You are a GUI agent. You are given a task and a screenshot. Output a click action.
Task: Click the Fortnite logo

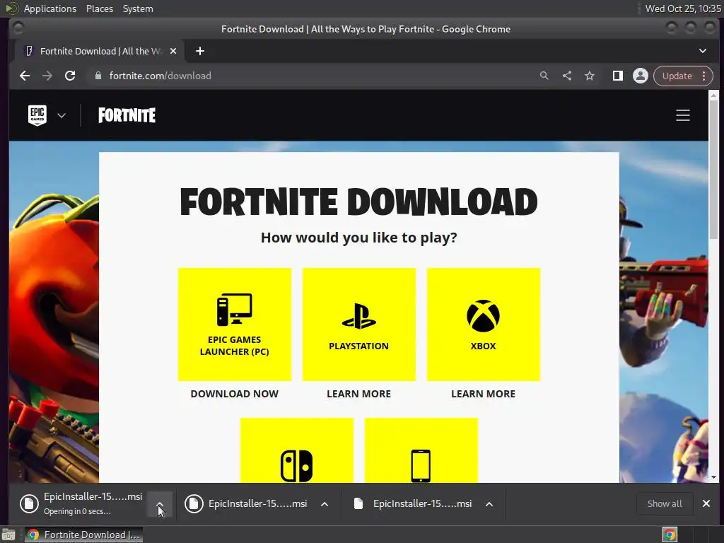click(127, 115)
